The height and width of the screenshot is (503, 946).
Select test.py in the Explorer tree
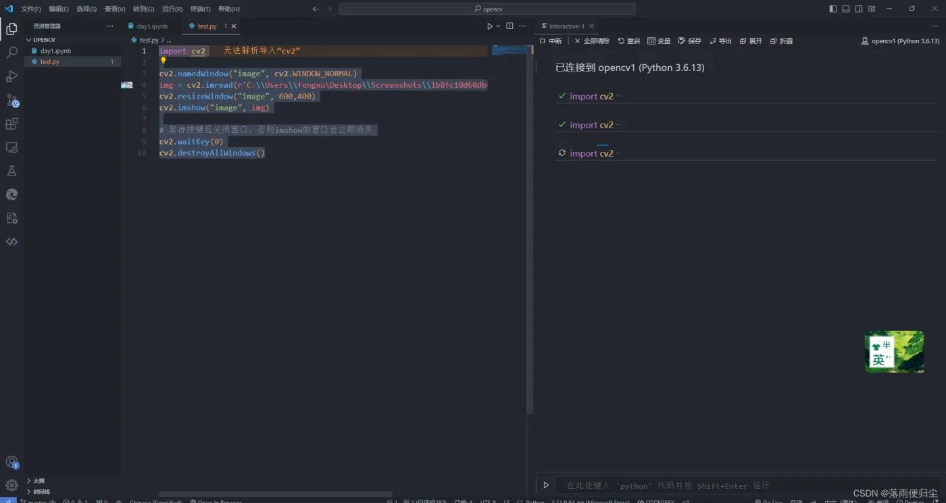(73, 61)
